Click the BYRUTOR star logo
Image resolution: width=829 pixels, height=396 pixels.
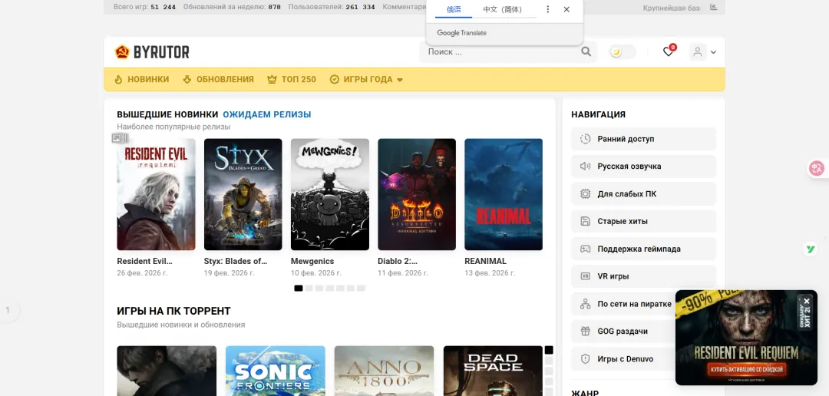tap(122, 52)
